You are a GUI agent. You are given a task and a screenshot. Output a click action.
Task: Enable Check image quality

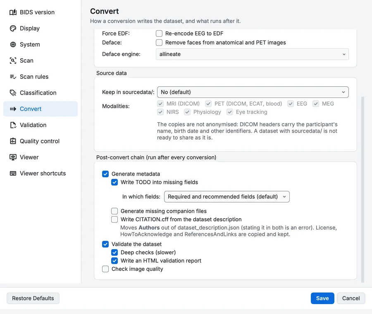[105, 269]
